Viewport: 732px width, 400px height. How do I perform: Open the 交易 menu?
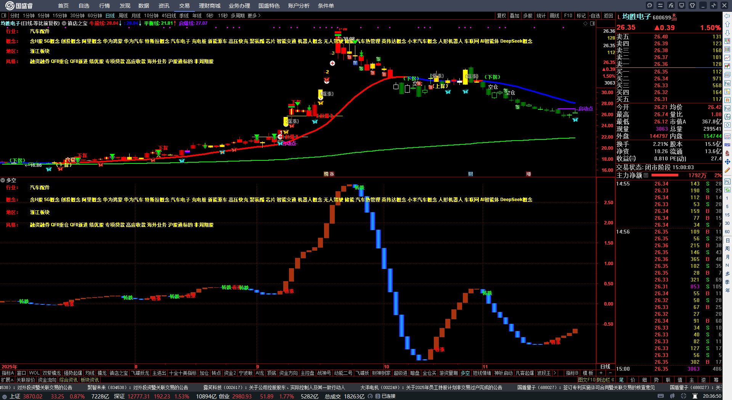(185, 6)
